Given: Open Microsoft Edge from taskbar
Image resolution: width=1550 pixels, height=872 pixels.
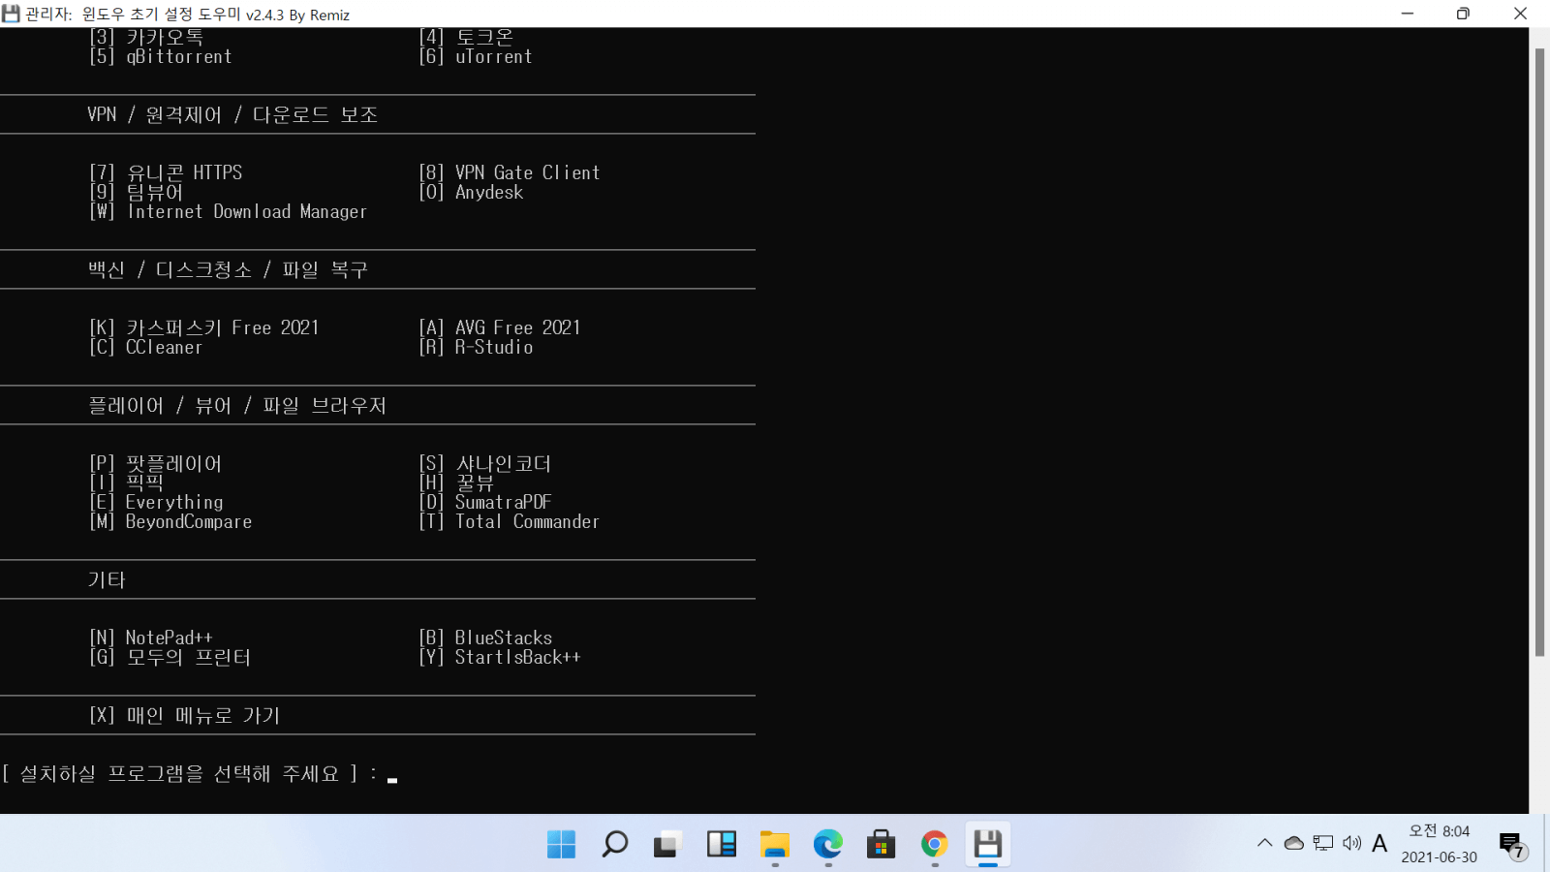Looking at the screenshot, I should (x=827, y=844).
